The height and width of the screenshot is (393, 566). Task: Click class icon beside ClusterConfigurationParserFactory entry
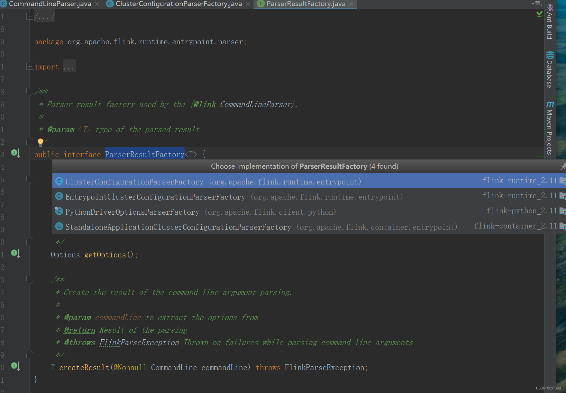(59, 181)
